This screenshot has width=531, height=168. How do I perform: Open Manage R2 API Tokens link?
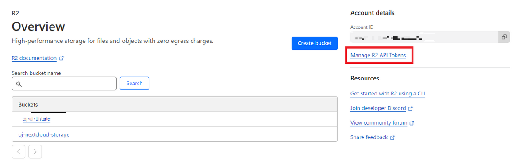click(x=378, y=55)
